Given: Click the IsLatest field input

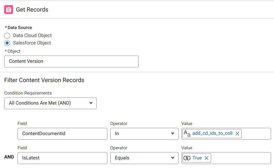Looking at the screenshot, I should (62, 158).
